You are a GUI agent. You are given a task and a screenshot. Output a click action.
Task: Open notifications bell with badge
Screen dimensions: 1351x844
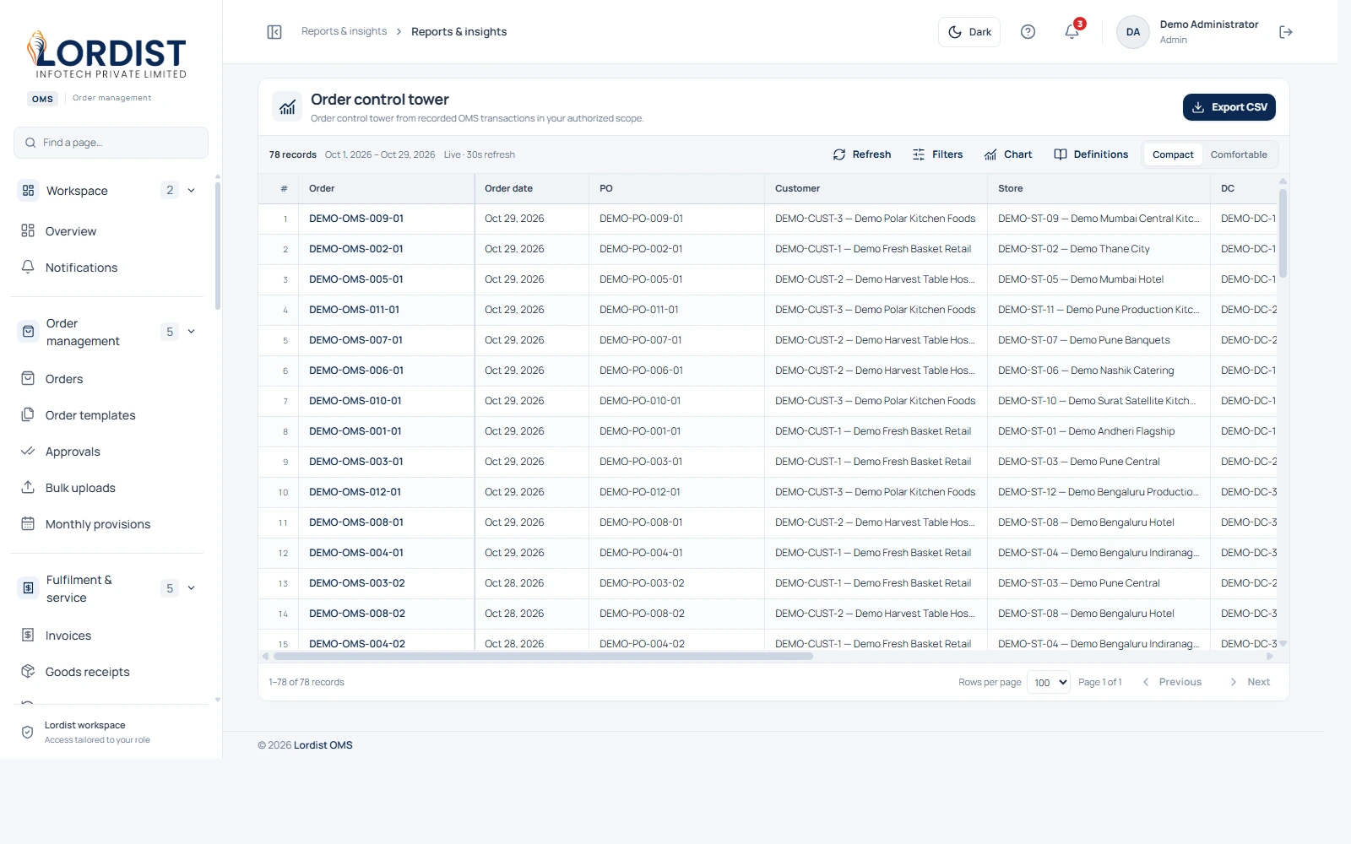click(x=1072, y=31)
